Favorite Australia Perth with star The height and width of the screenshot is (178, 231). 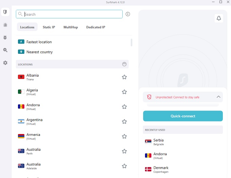(x=124, y=151)
